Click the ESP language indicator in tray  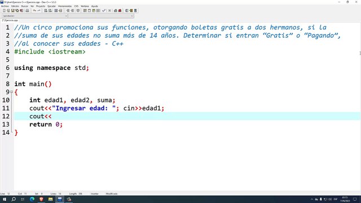click(336, 199)
